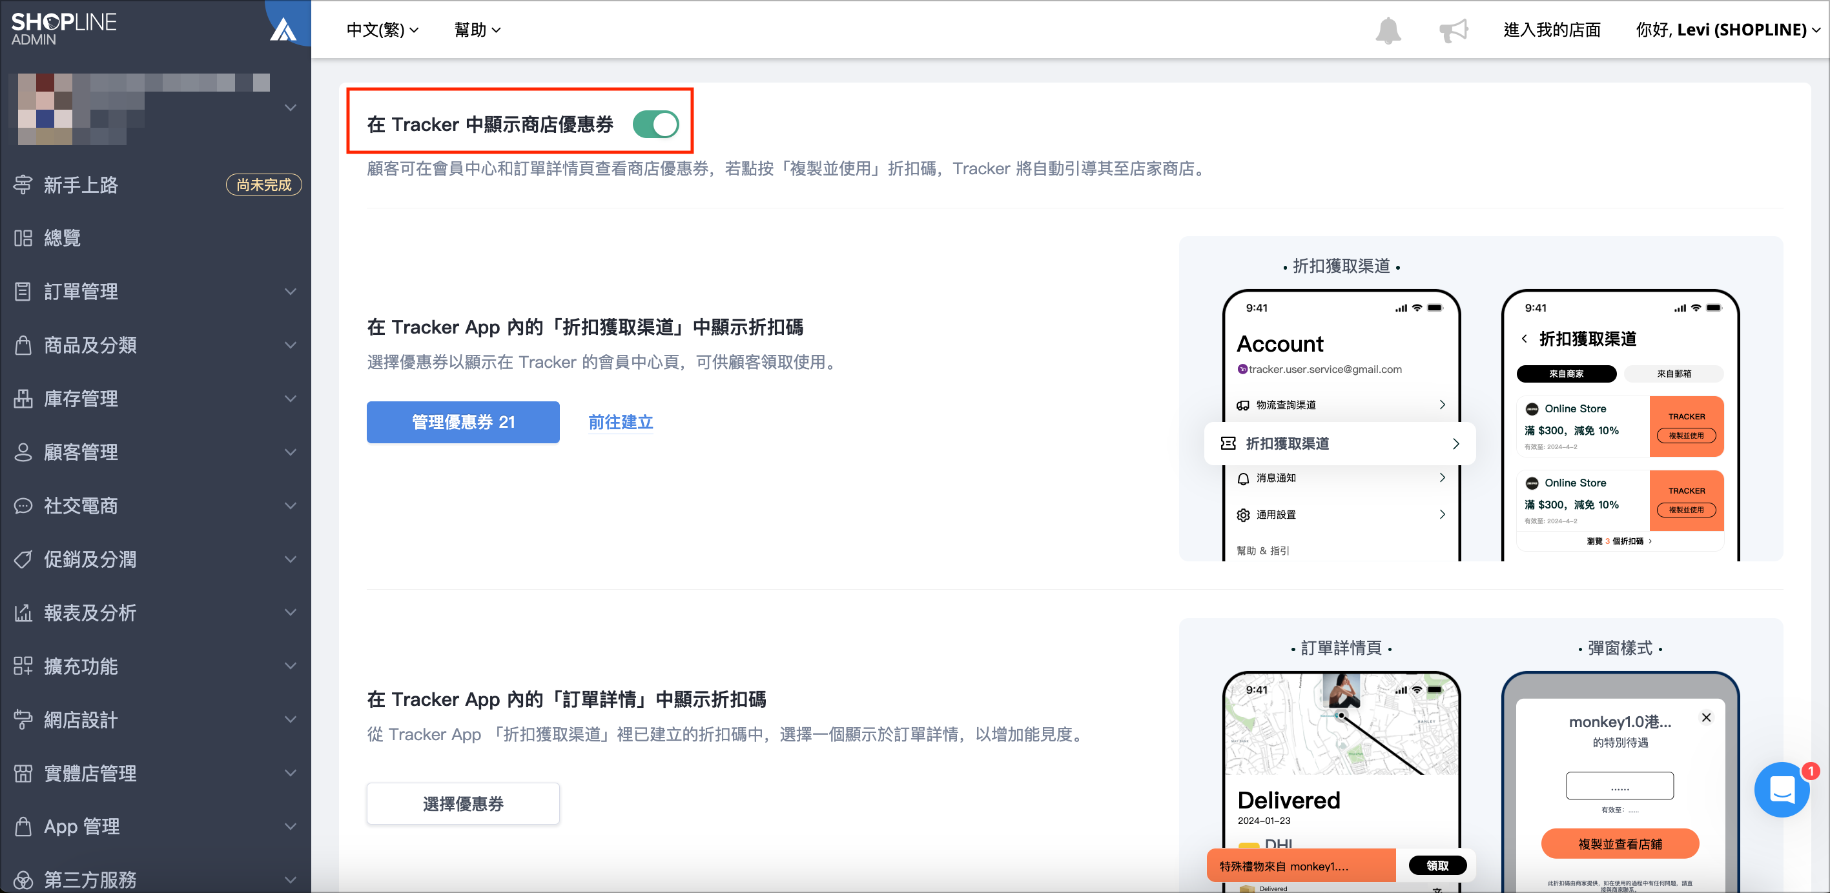Expand the 顧客管理 chevron
The image size is (1830, 893).
coord(290,452)
